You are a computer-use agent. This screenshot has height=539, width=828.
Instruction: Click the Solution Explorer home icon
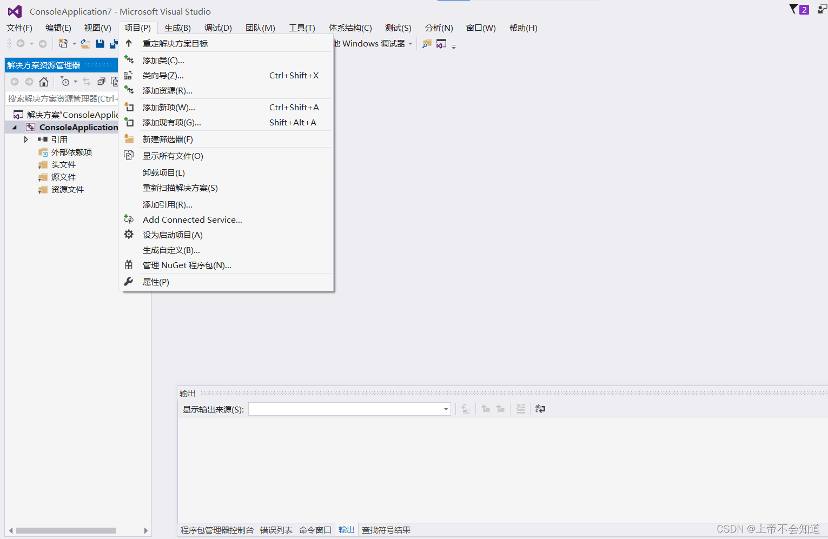(44, 82)
